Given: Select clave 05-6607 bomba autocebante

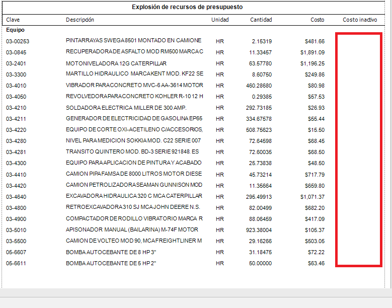Looking at the screenshot, I should tap(16, 252).
